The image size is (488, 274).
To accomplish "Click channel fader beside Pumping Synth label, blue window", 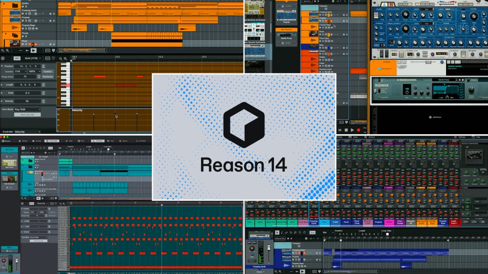I will (269, 247).
